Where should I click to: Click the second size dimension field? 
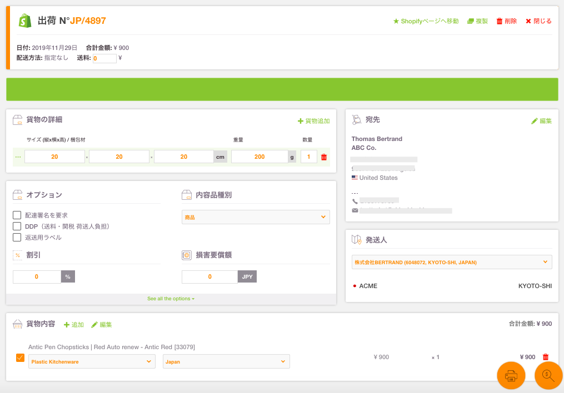pos(119,157)
